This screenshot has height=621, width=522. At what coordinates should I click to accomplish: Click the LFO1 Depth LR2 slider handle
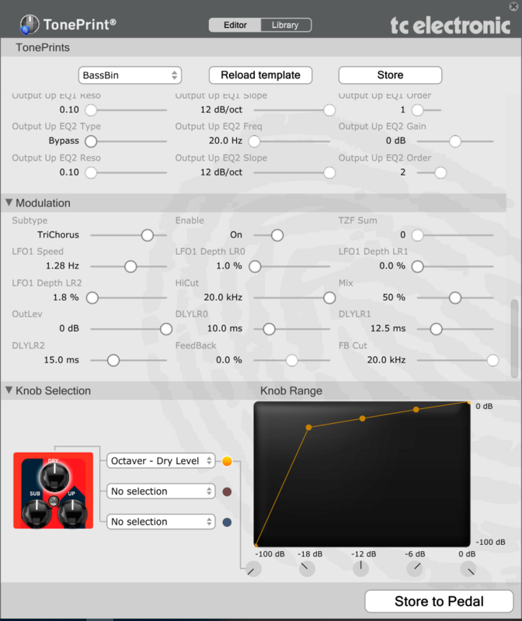(92, 298)
